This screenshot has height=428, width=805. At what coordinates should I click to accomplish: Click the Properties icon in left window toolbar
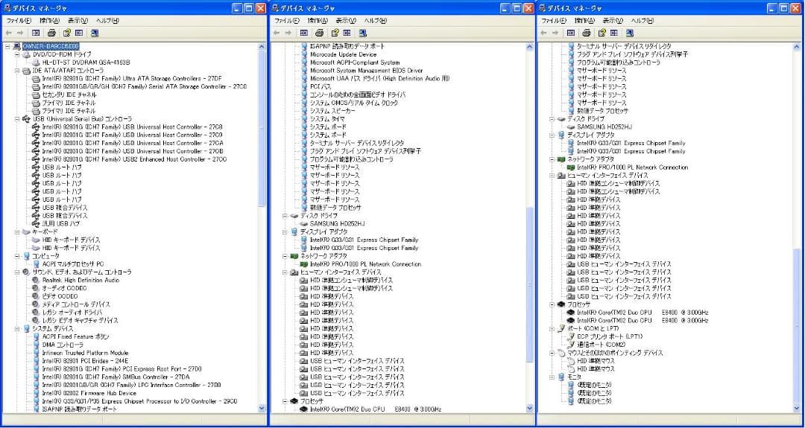pyautogui.click(x=67, y=33)
